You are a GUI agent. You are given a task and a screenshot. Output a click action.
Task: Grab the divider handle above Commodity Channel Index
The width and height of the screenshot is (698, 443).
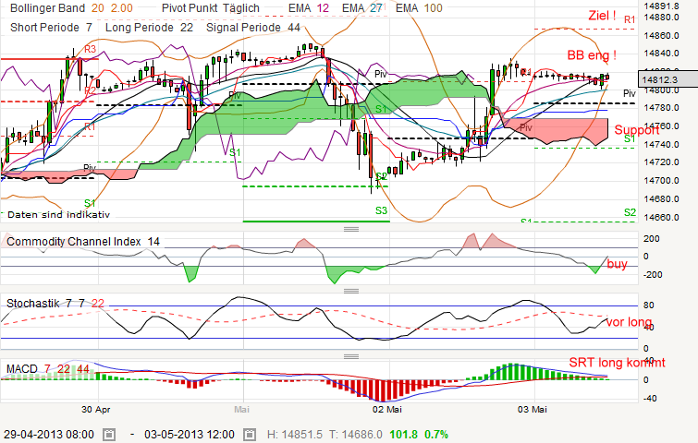(351, 229)
